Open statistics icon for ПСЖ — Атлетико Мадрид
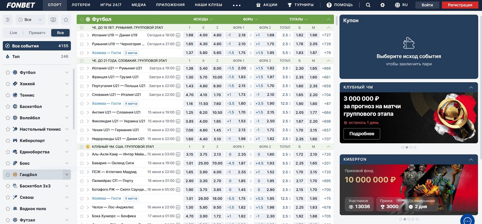The image size is (482, 224). [x=178, y=172]
